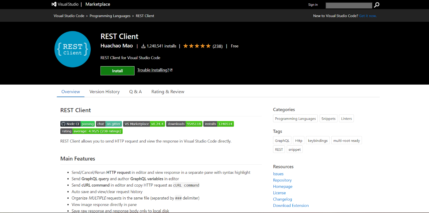The width and height of the screenshot is (429, 213).
Task: Click the green Install button
Action: click(117, 71)
